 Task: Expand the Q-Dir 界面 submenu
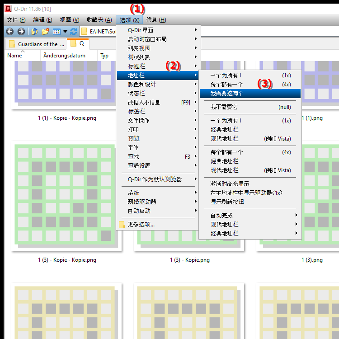click(158, 30)
